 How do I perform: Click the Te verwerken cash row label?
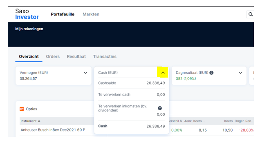pyautogui.click(x=114, y=95)
